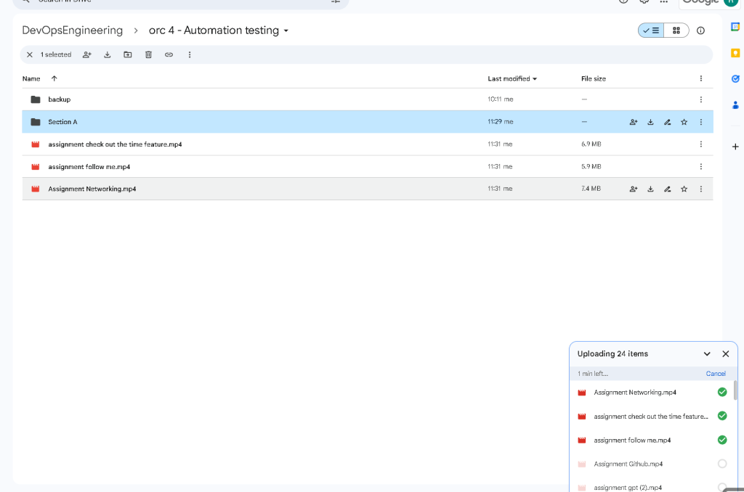Image resolution: width=744 pixels, height=492 pixels.
Task: Click the 6.9 MB file size cell
Action: (x=591, y=144)
